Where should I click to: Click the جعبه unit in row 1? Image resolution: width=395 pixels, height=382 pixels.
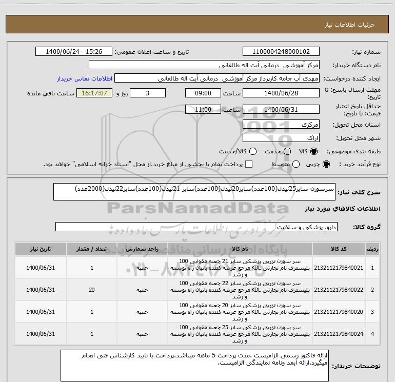pyautogui.click(x=142, y=268)
